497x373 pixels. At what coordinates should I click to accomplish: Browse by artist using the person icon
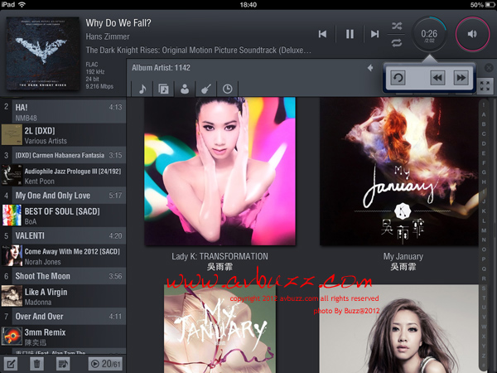[185, 88]
